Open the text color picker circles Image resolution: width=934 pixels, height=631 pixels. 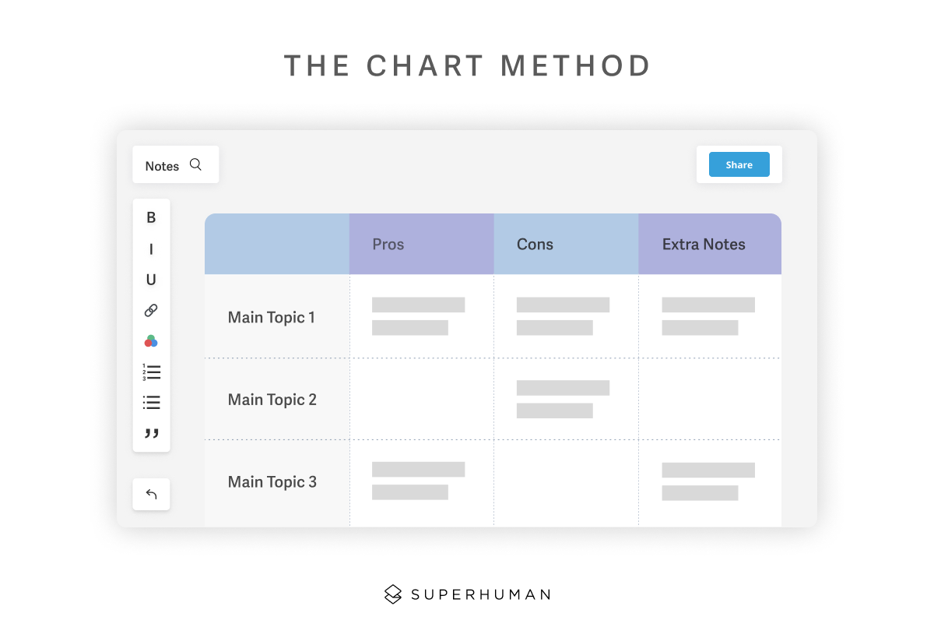[151, 341]
